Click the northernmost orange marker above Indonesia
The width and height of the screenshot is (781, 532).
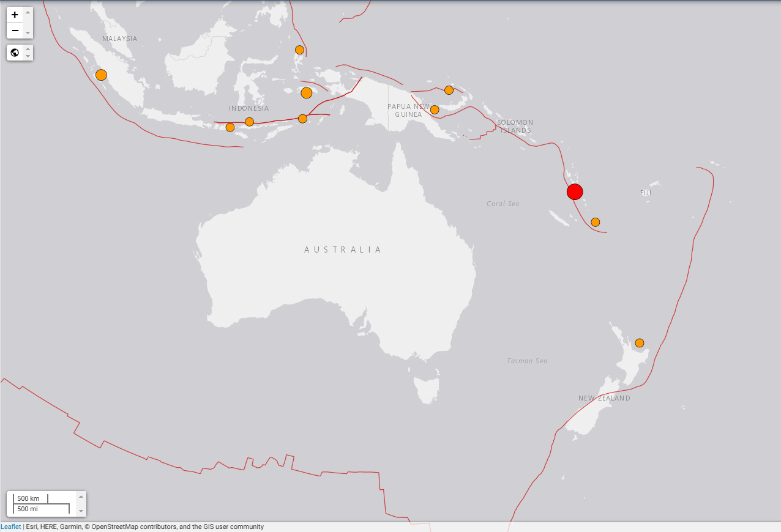coord(299,50)
